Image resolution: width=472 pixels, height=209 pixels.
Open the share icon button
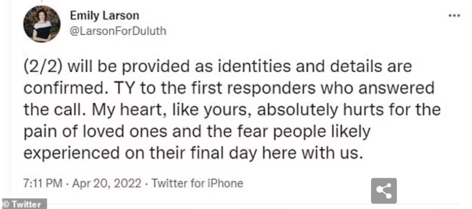pos(383,191)
